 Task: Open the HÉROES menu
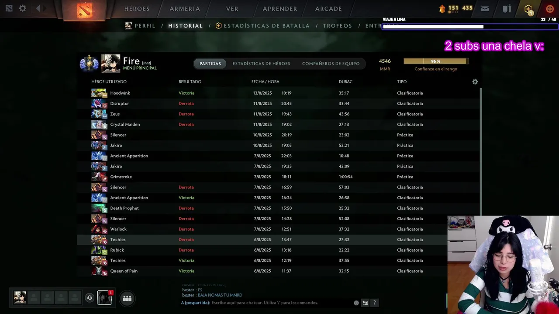[137, 9]
